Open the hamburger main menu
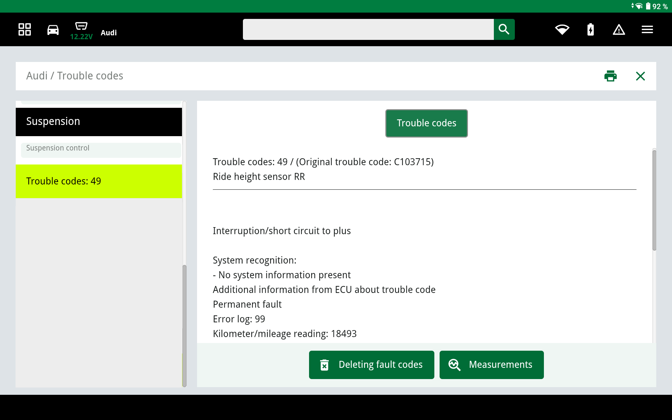672x420 pixels. 647,30
